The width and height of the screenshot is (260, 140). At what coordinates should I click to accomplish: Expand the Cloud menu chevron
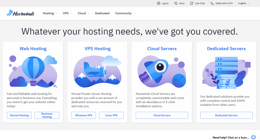click(89, 13)
